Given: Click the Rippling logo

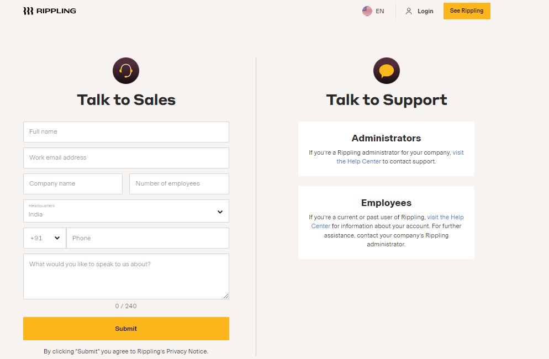Looking at the screenshot, I should [x=49, y=11].
